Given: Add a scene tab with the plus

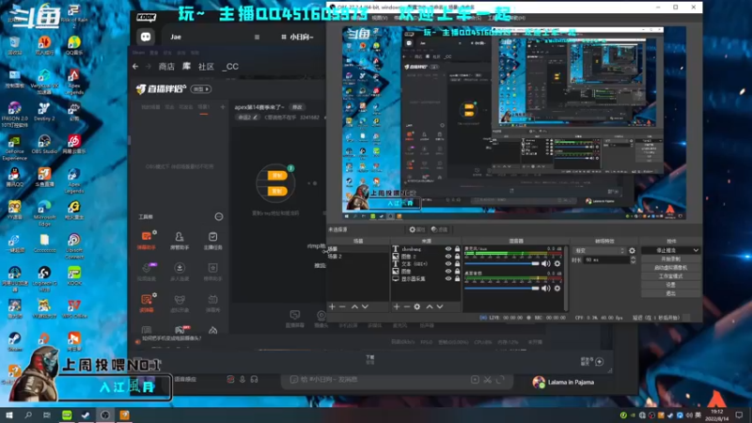Looking at the screenshot, I should 223,107.
